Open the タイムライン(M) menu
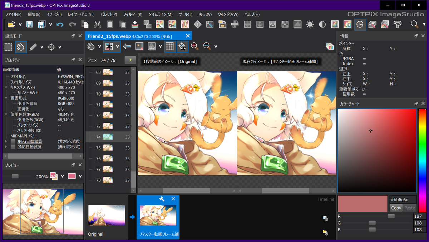 (x=161, y=14)
